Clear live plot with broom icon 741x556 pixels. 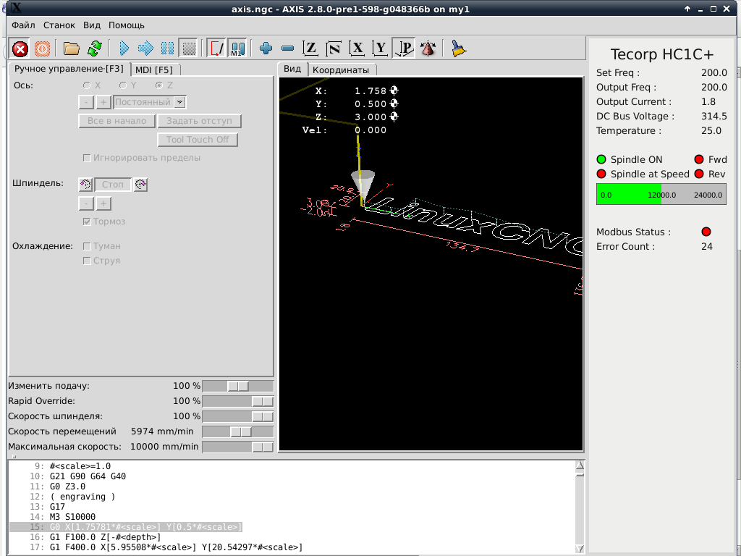458,49
